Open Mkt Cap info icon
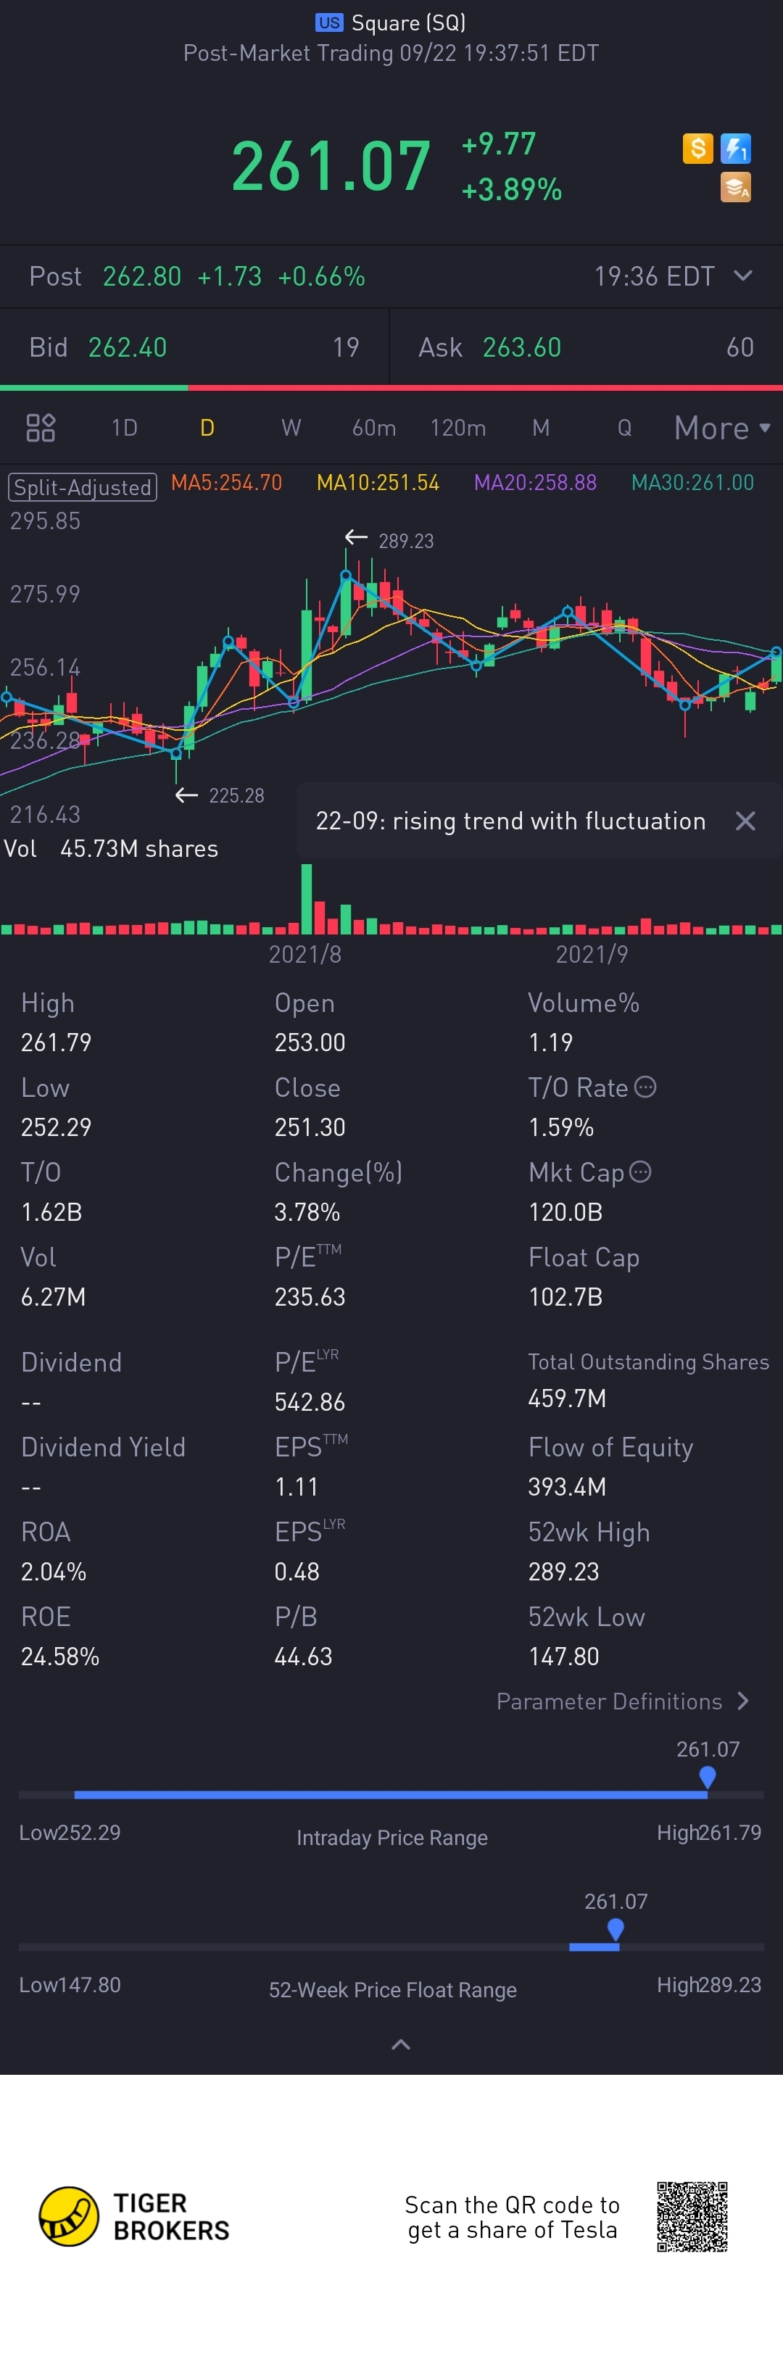 [640, 1172]
